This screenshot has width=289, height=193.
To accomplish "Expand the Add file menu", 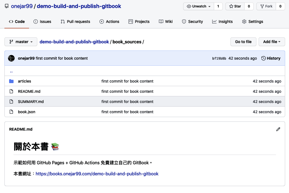I will pyautogui.click(x=272, y=42).
